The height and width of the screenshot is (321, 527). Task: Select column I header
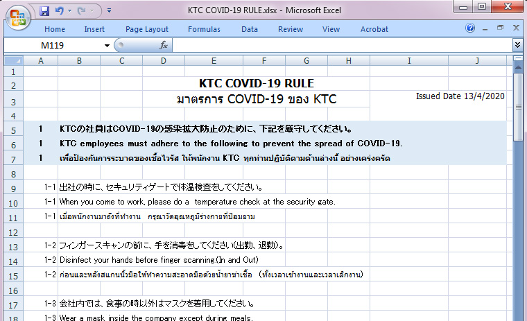pos(409,61)
